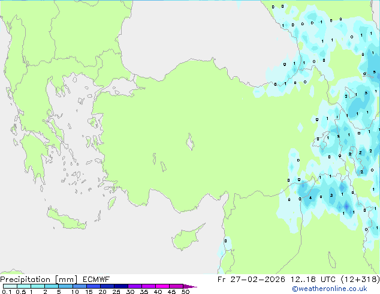Click legend value label '15'
Viewport: 380px width, 294px height.
[89, 292]
